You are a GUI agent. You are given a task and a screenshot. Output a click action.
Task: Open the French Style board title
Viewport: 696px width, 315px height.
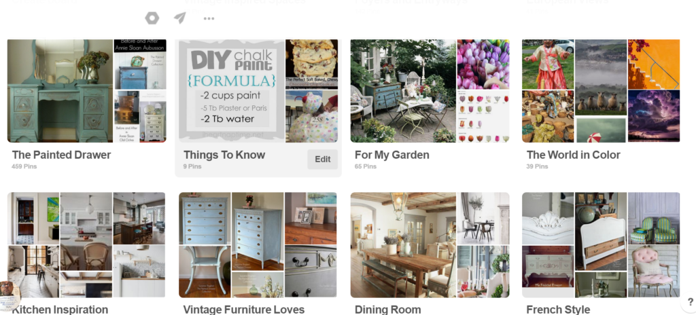click(558, 310)
